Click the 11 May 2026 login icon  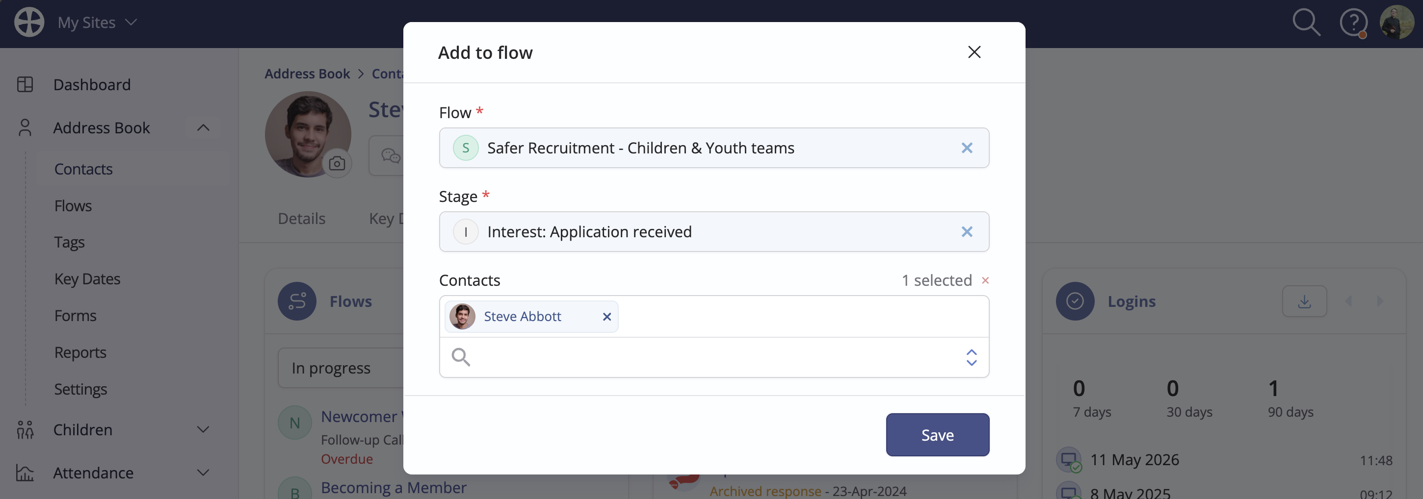click(x=1070, y=460)
